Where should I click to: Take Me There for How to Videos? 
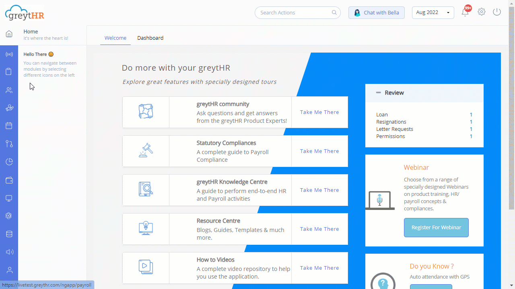[319, 268]
